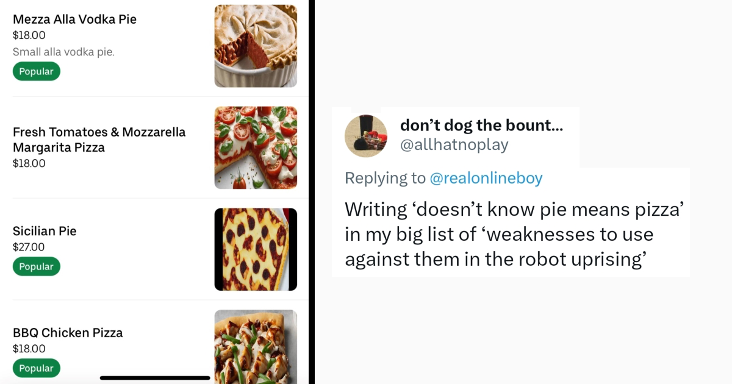Select the Popular badge on Sicilian Pie
Screen dimensions: 732x384
[36, 266]
